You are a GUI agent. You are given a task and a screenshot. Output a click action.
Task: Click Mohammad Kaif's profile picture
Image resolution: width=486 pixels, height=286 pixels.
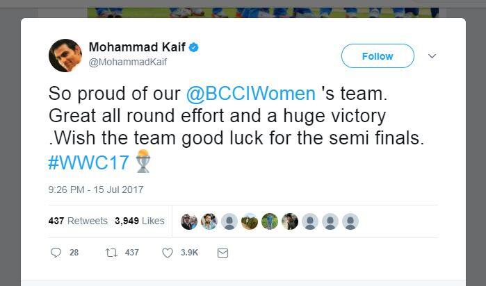65,56
